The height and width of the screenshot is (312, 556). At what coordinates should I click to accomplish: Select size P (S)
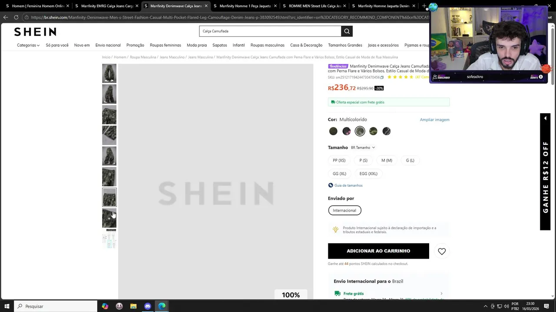[364, 160]
